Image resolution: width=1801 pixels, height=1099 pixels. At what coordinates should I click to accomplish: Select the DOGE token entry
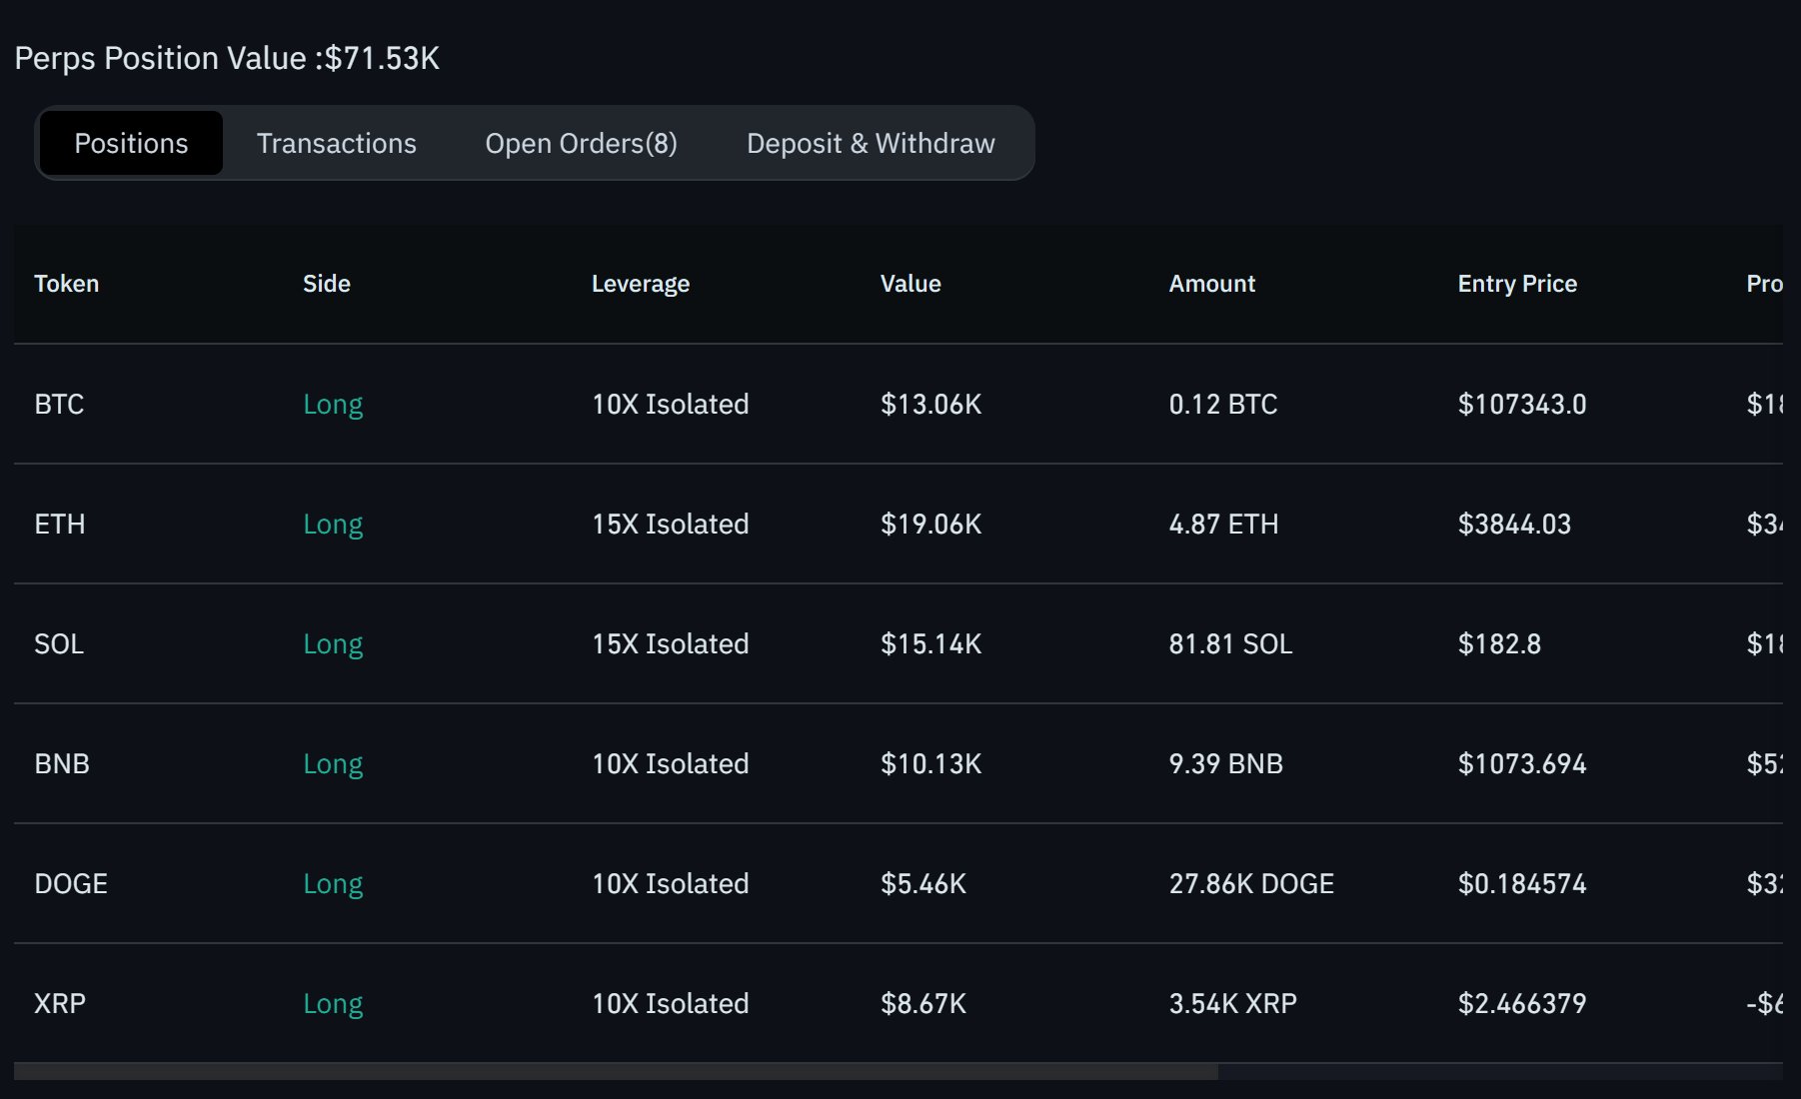tap(71, 883)
